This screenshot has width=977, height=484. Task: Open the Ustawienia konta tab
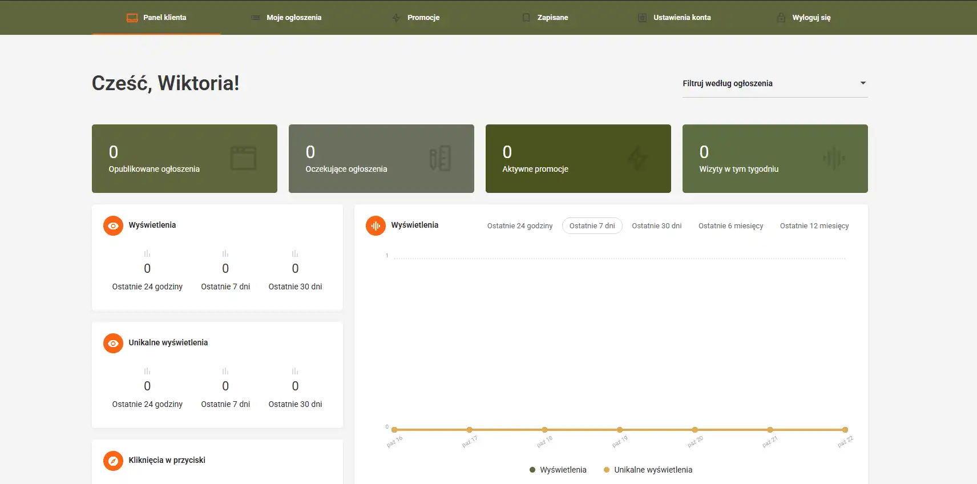(x=681, y=18)
